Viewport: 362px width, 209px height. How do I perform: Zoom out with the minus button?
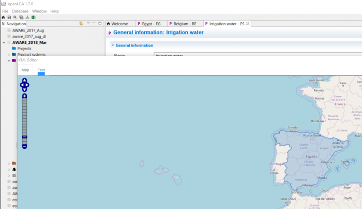click(24, 147)
